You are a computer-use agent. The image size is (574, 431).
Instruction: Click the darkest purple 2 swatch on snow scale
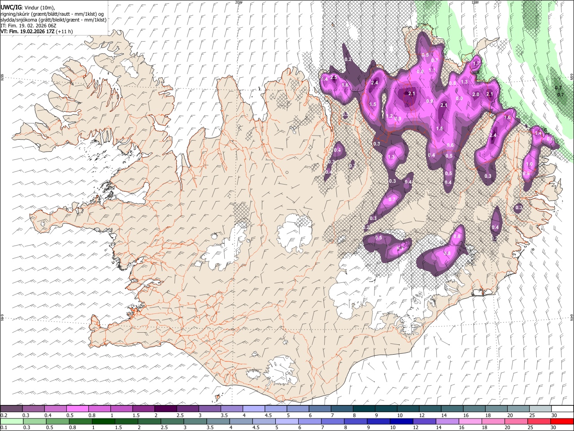click(x=165, y=409)
